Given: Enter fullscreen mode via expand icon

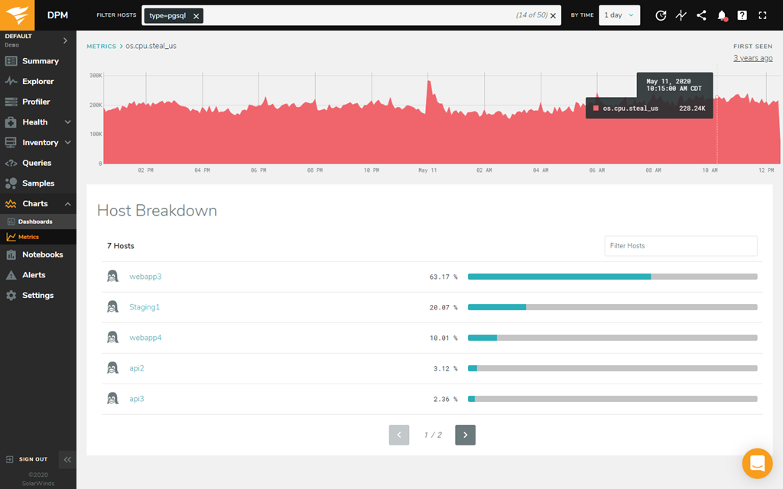Looking at the screenshot, I should click(762, 15).
